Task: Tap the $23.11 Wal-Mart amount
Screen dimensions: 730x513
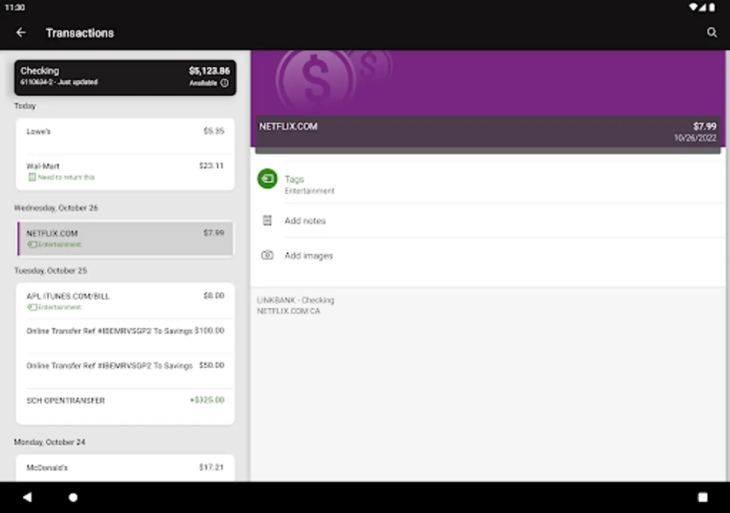Action: click(212, 166)
